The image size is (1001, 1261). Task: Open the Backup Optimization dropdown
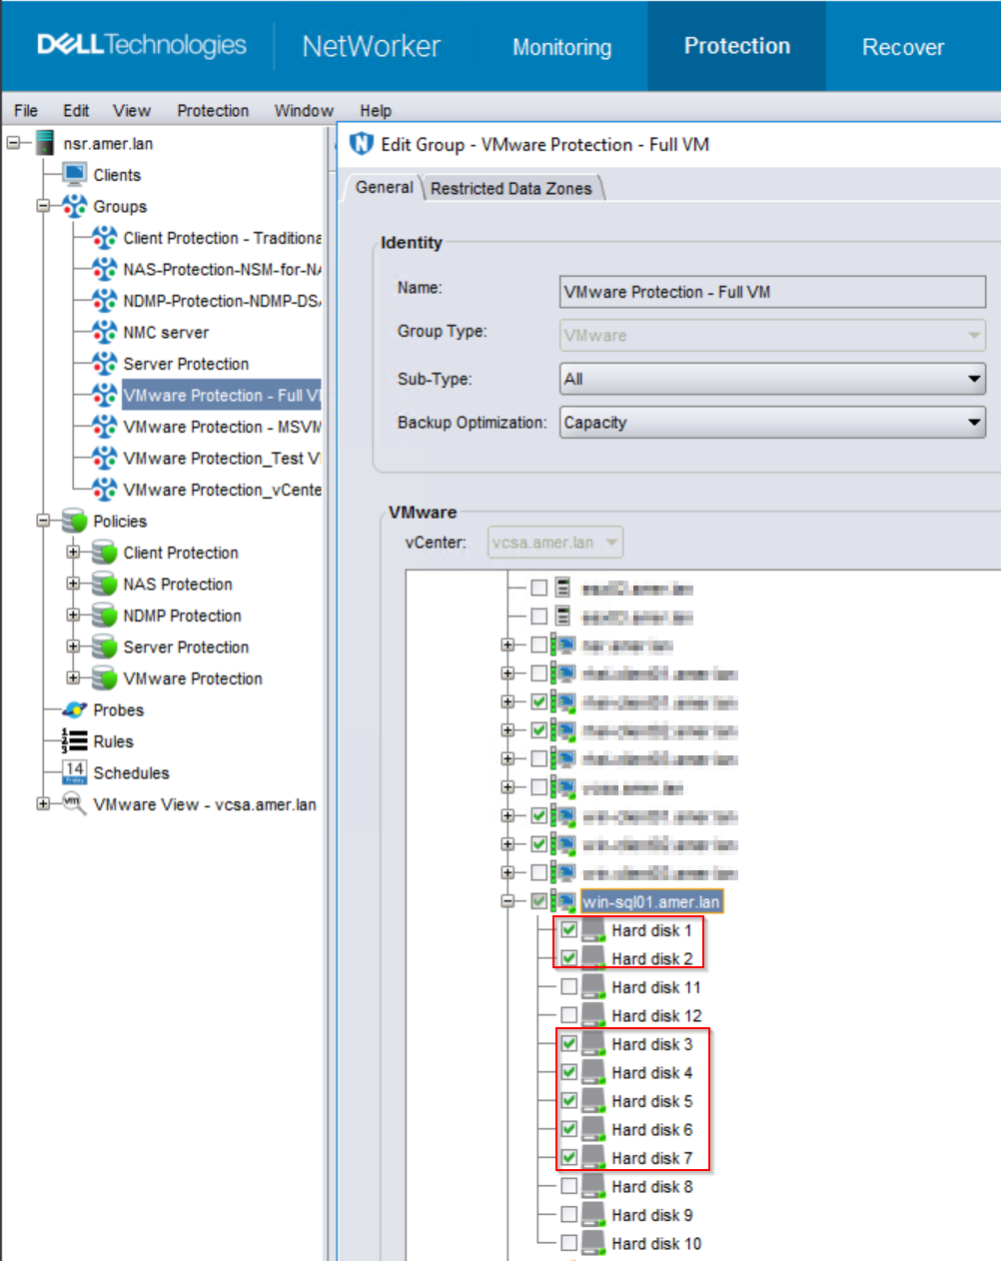coord(772,423)
